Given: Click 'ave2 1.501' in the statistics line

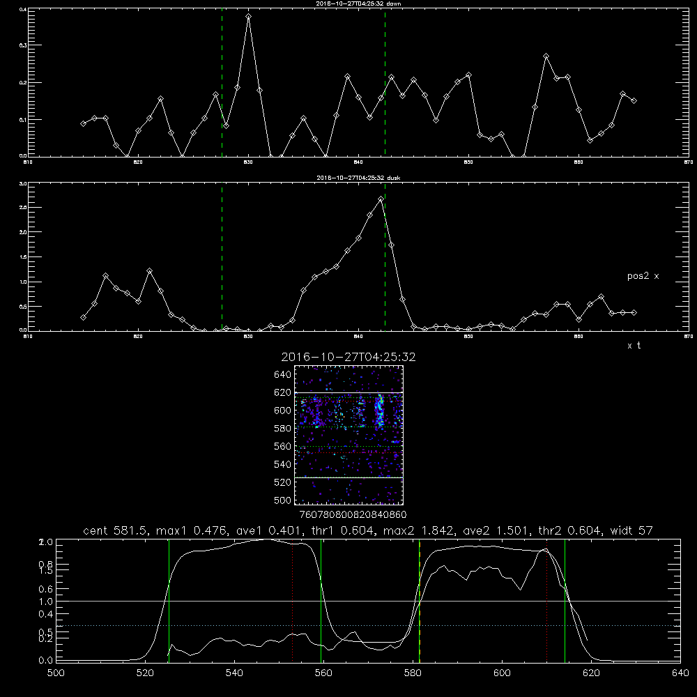Looking at the screenshot, I should pyautogui.click(x=497, y=530).
